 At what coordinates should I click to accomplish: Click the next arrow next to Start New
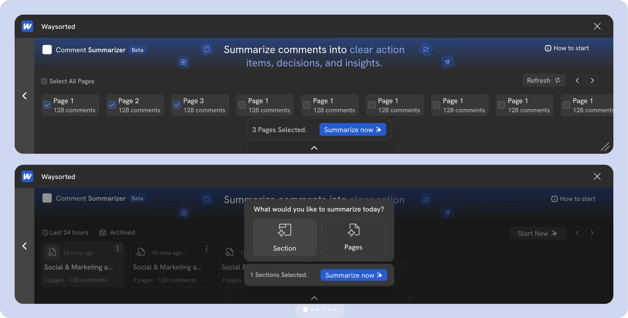pos(592,233)
